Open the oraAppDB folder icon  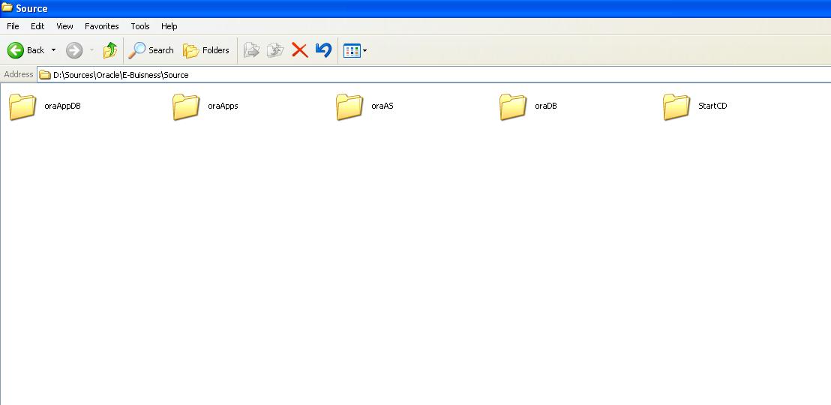(x=22, y=106)
